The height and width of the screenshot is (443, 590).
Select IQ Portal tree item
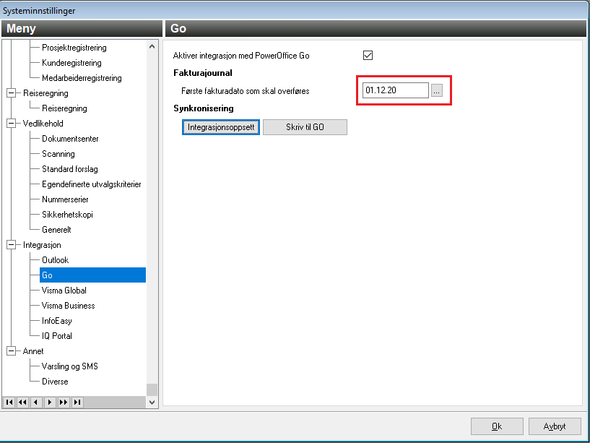(x=57, y=335)
